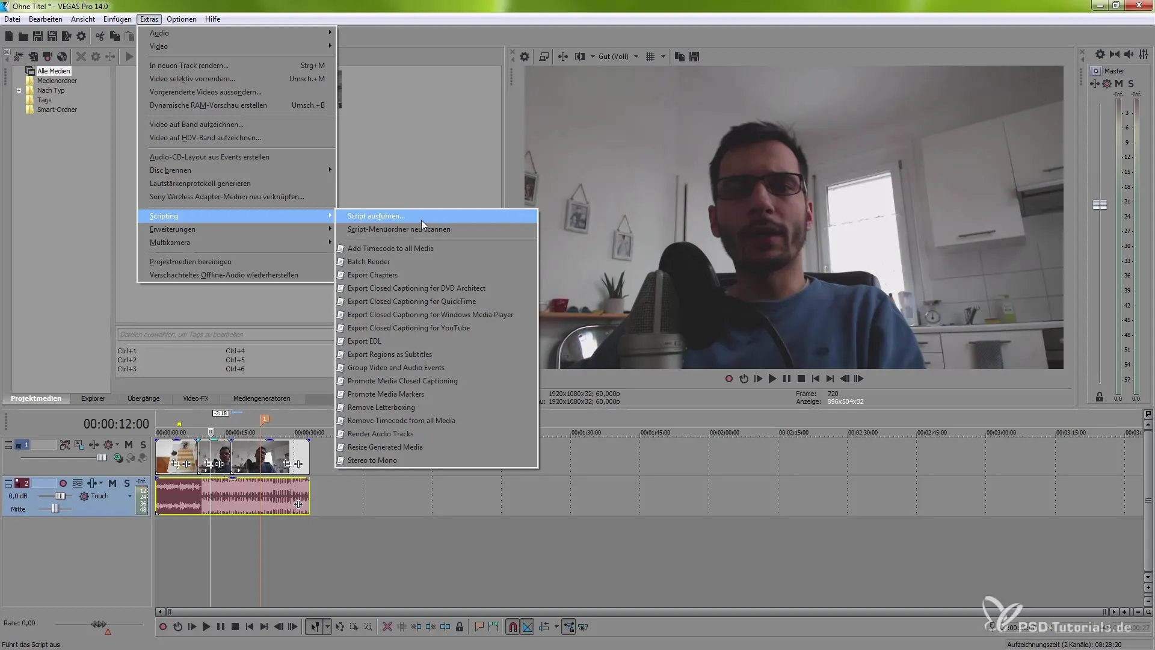Click the red delete X in bottom toolbar
Viewport: 1155px width, 650px height.
click(x=387, y=627)
